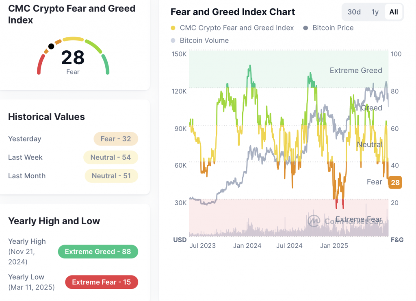Click the red segment of the gauge
This screenshot has height=301, width=416.
[40, 65]
